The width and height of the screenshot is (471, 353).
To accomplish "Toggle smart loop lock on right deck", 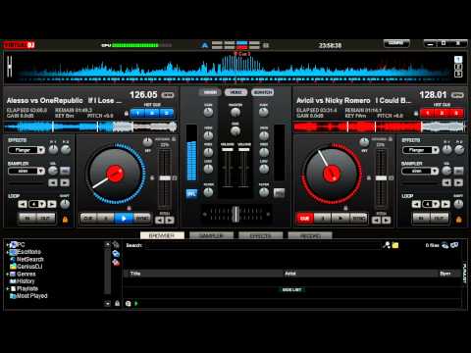I will pyautogui.click(x=459, y=220).
